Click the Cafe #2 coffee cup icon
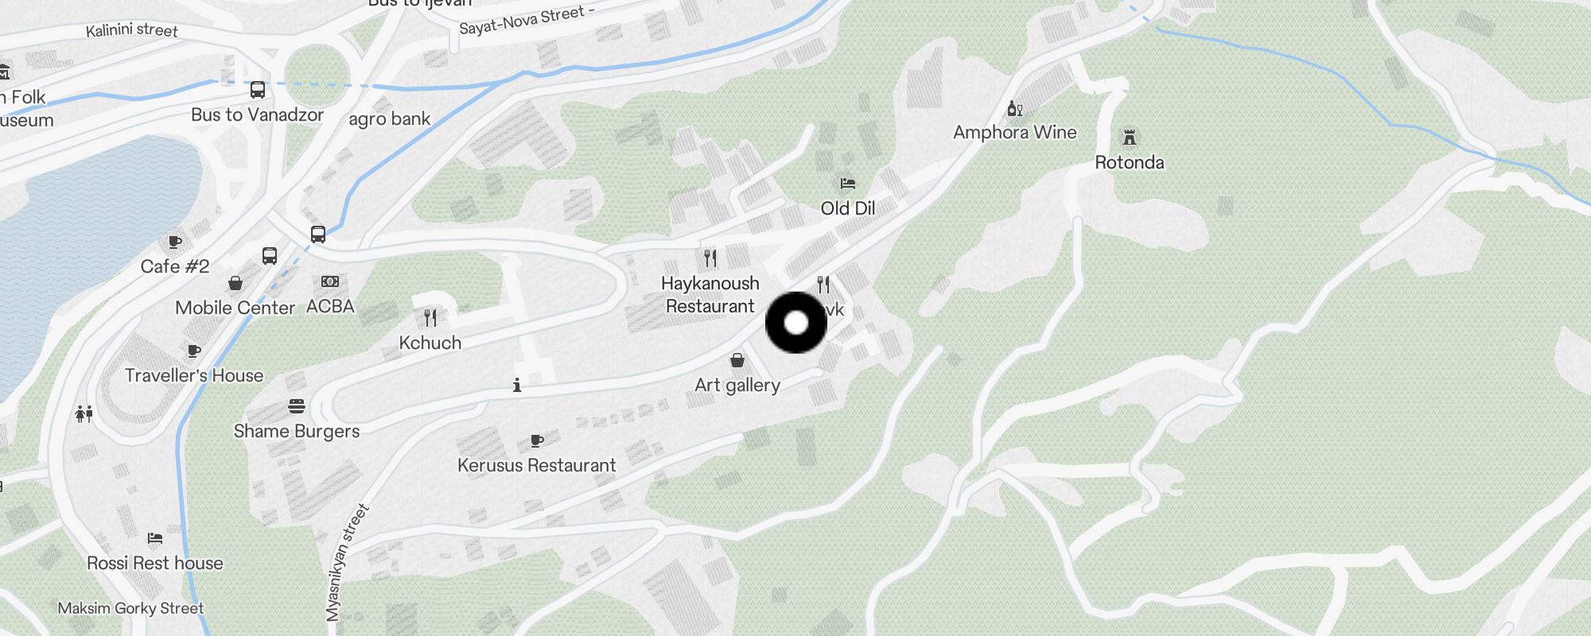 pos(175,242)
